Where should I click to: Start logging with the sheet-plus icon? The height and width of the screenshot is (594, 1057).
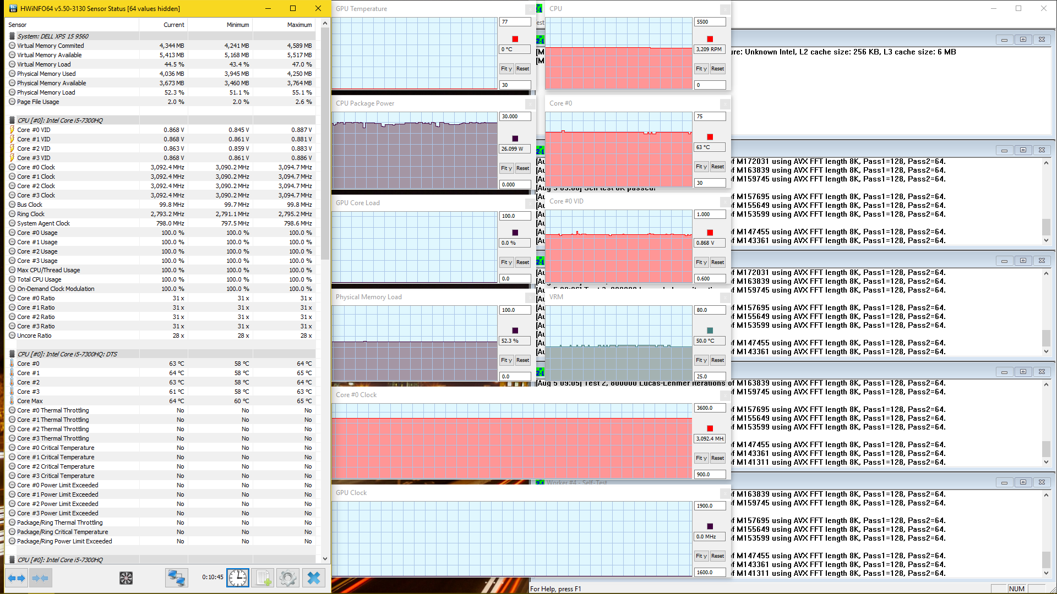tap(263, 578)
